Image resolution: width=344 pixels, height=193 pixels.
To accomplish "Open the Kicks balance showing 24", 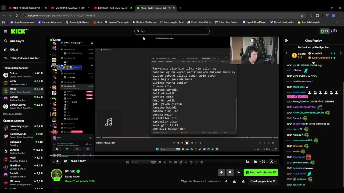I will pyautogui.click(x=324, y=31).
